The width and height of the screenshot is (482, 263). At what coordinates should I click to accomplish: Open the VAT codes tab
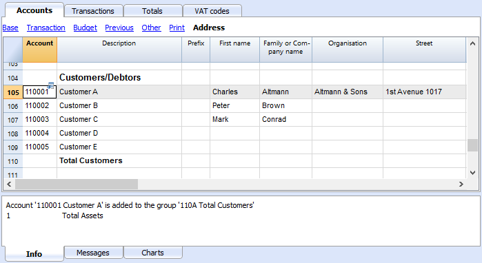click(212, 11)
